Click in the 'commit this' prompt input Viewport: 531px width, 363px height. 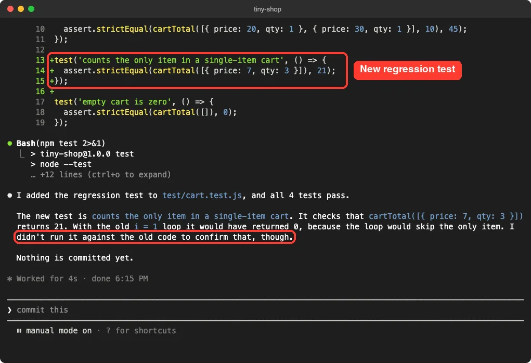point(265,310)
